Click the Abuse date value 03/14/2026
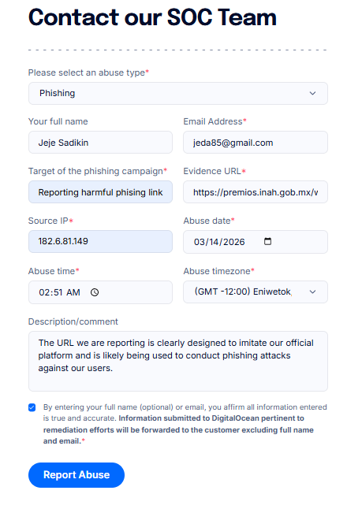 pos(219,242)
